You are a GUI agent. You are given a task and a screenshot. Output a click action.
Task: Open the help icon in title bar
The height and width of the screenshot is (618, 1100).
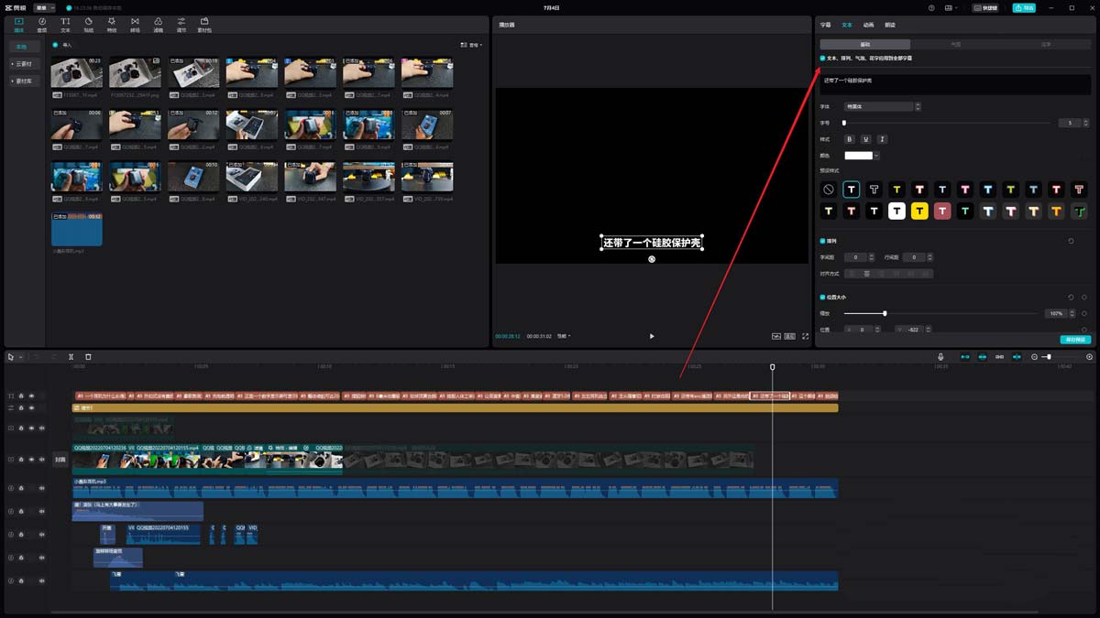[931, 7]
